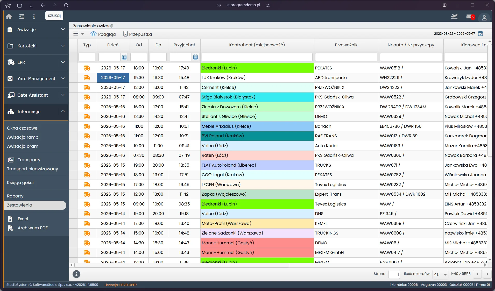Sort by Przewoźnik column header

(346, 45)
